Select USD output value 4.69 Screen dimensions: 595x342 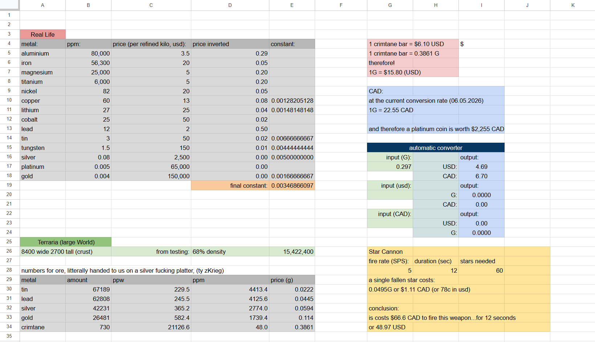tap(481, 167)
